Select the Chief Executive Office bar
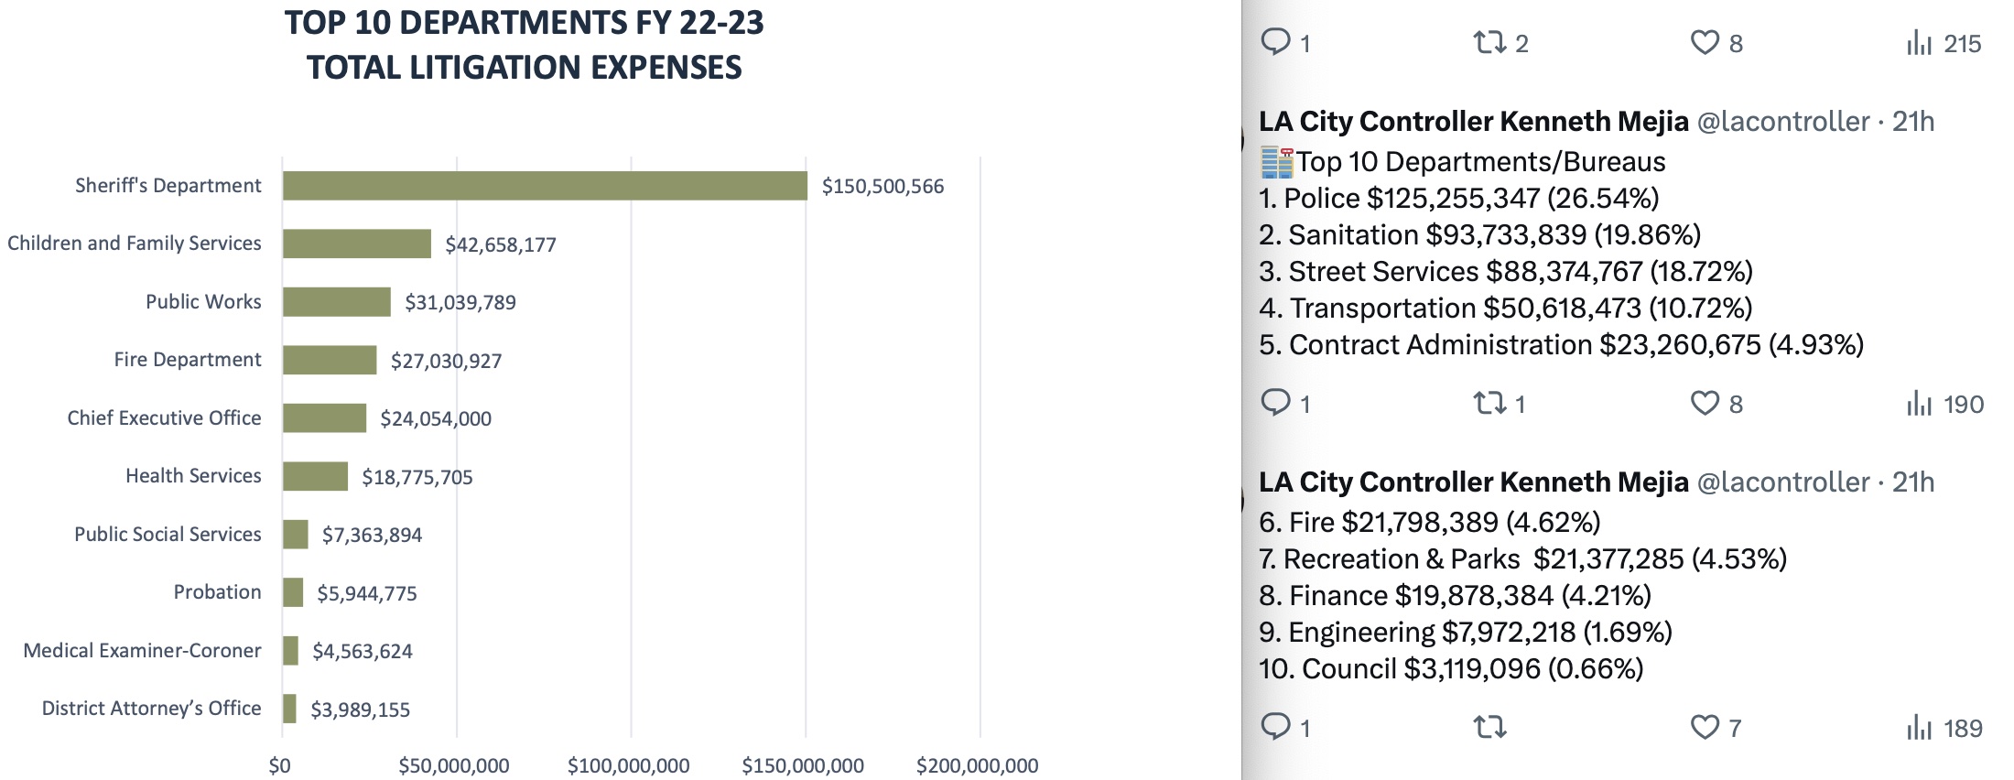The image size is (2014, 780). tap(324, 418)
